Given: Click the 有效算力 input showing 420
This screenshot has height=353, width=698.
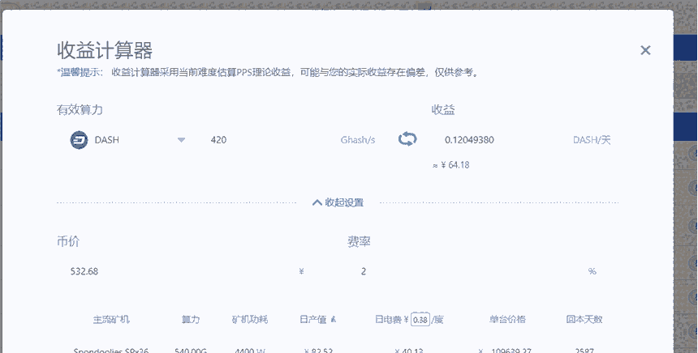Looking at the screenshot, I should (268, 140).
